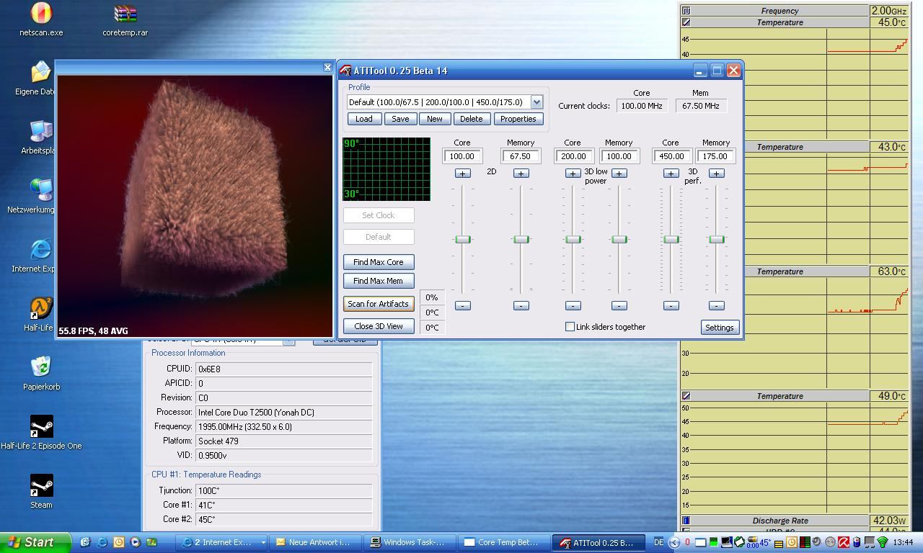Click the wireless network tray icon

pos(882,542)
